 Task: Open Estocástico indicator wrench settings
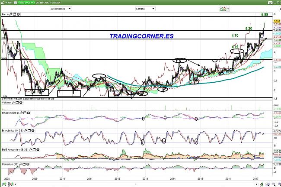26,130
